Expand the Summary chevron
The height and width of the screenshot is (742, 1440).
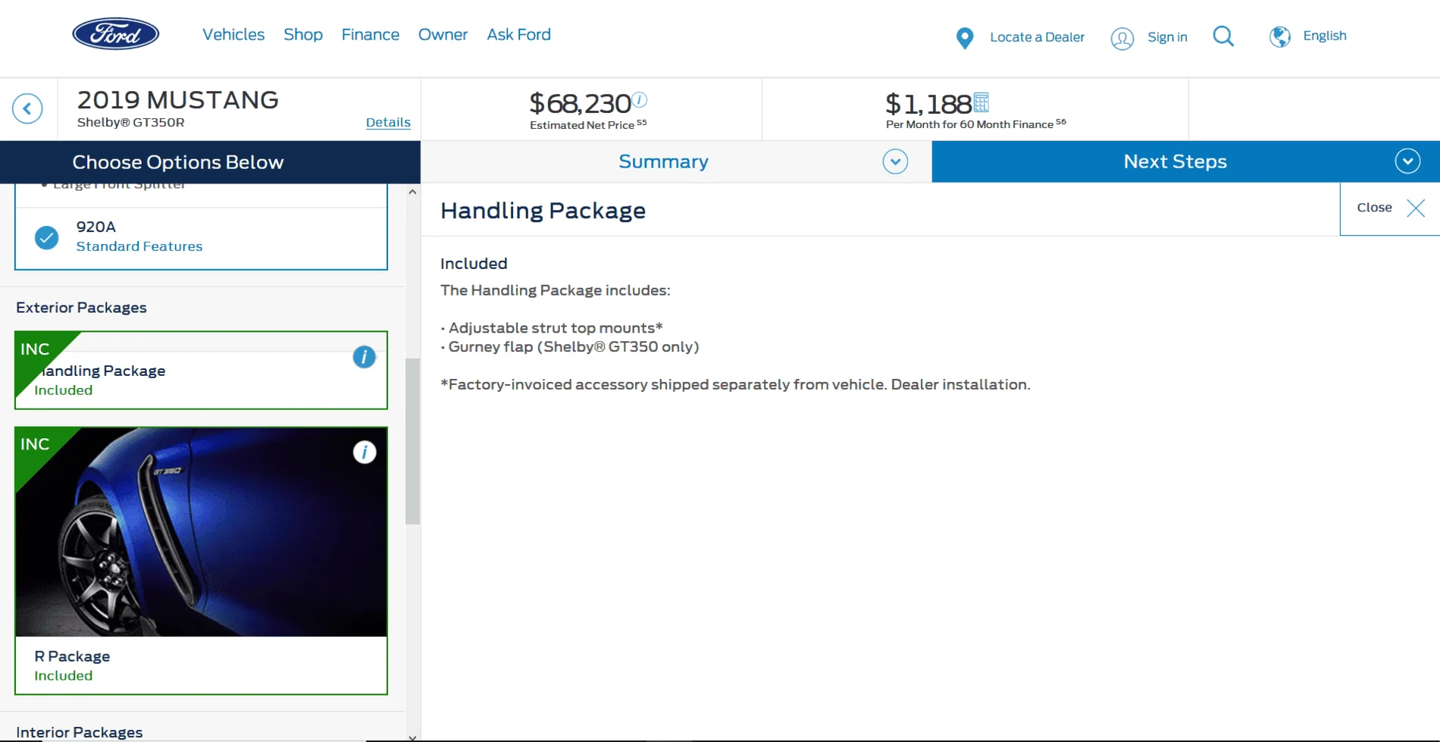[895, 161]
